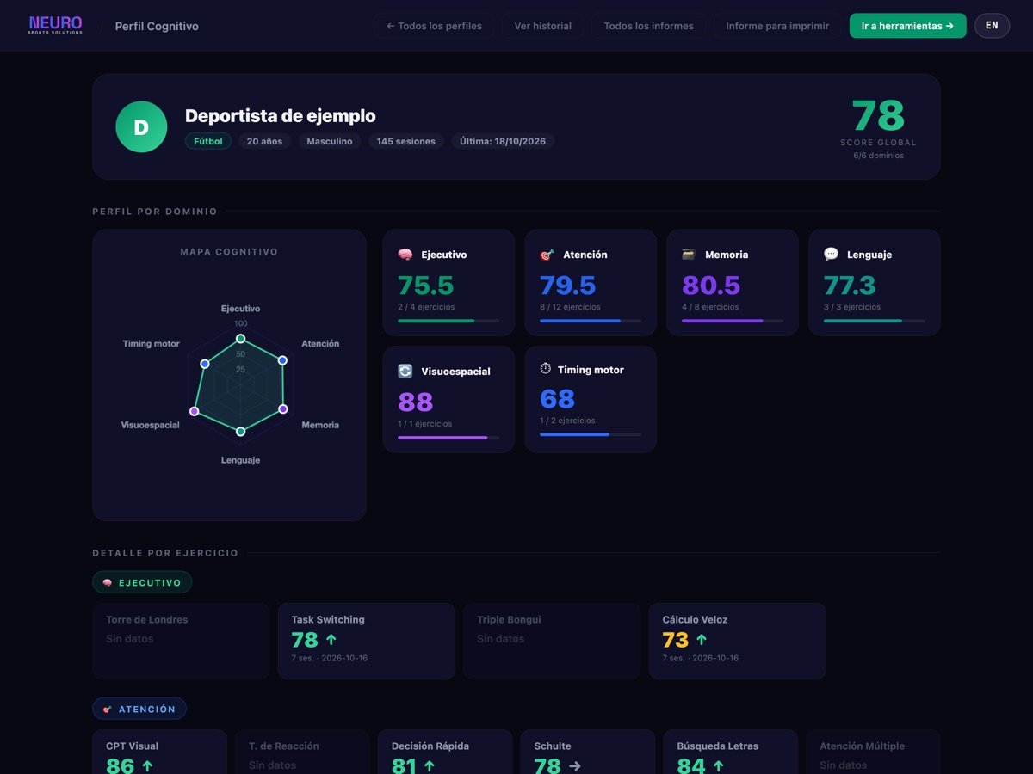Select the ATENCIÓN section pill
This screenshot has width=1033, height=774.
[x=139, y=709]
